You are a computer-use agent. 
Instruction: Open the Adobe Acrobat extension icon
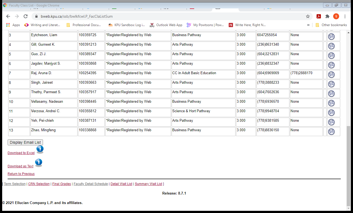coord(318,16)
